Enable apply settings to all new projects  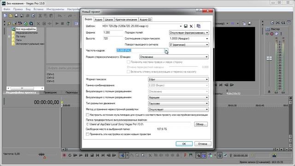pyautogui.click(x=88, y=134)
